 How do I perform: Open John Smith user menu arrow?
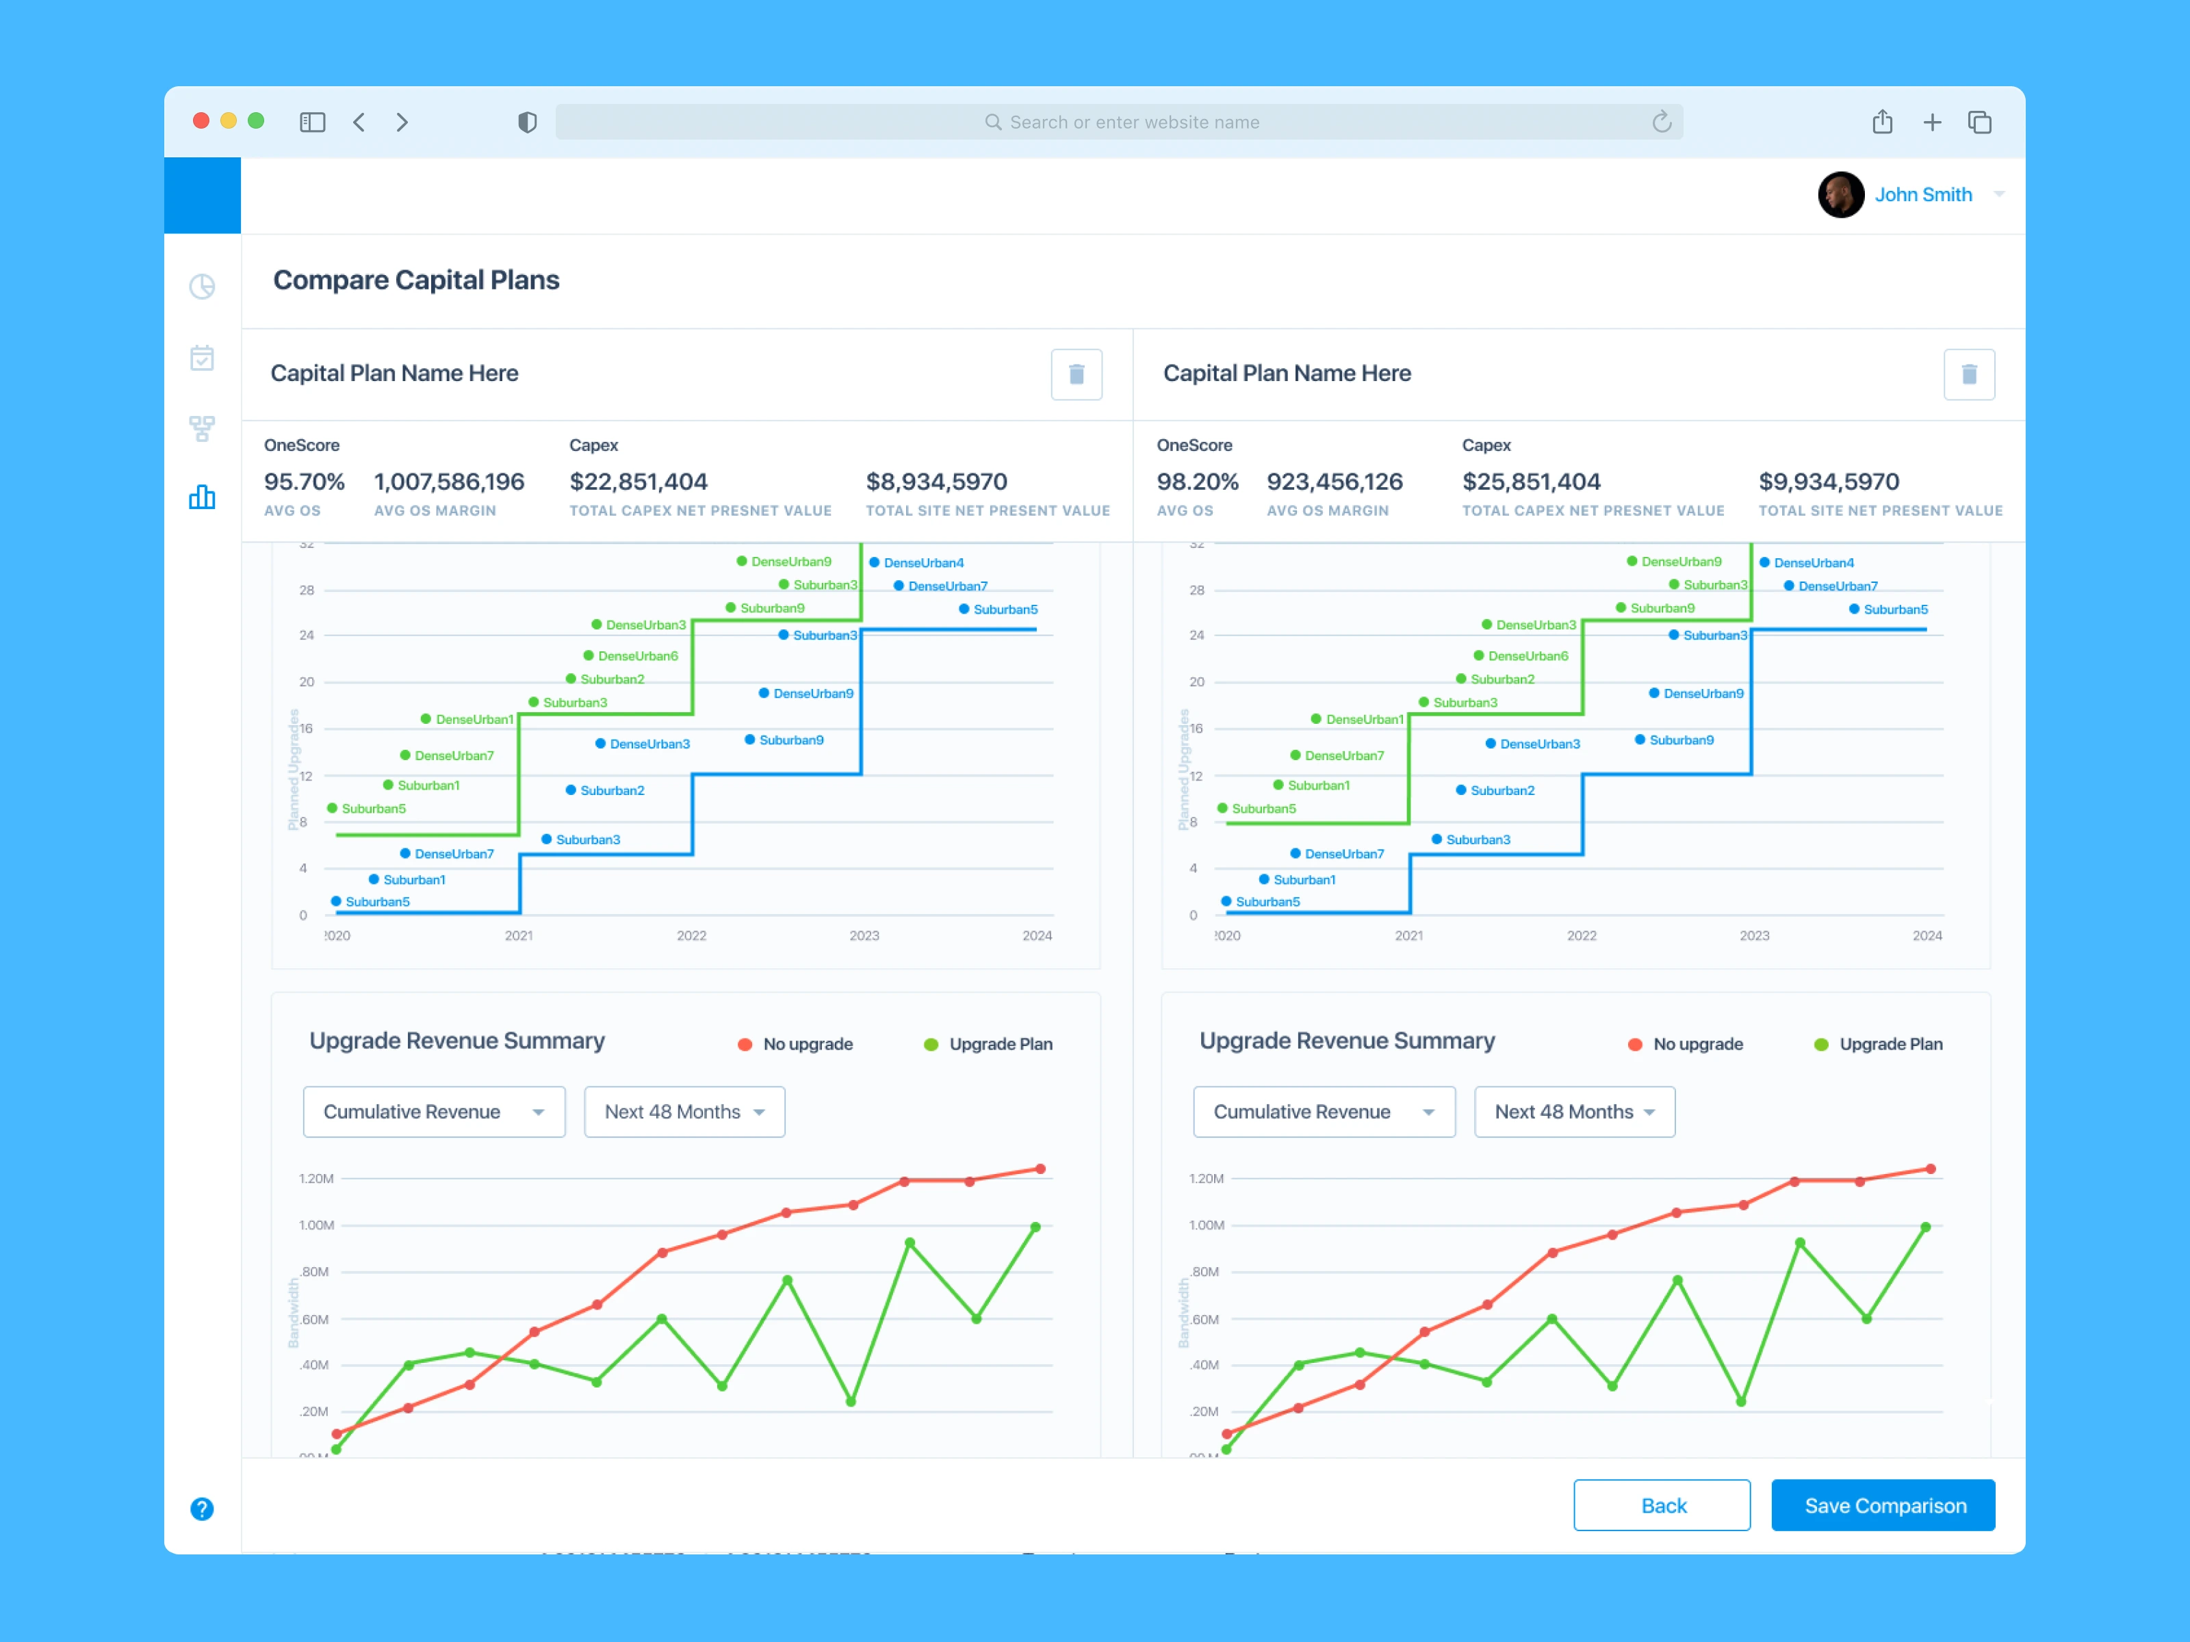point(1999,194)
